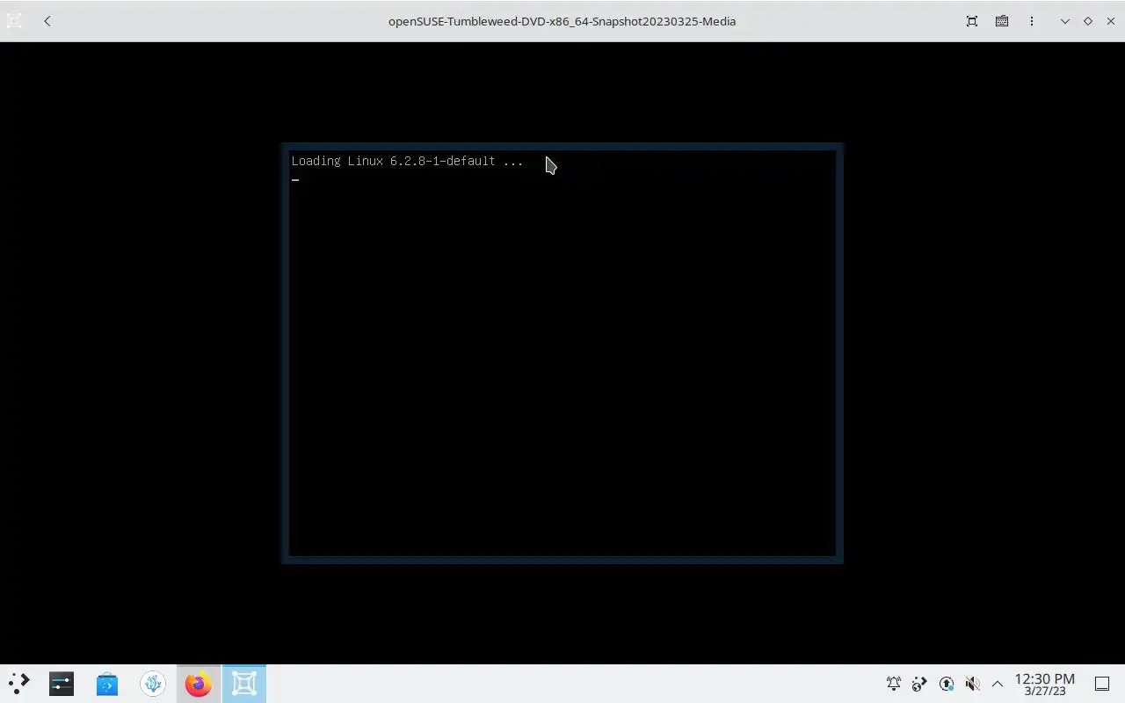Open the three-dot menu in the header bar
1125x703 pixels.
click(x=1032, y=21)
